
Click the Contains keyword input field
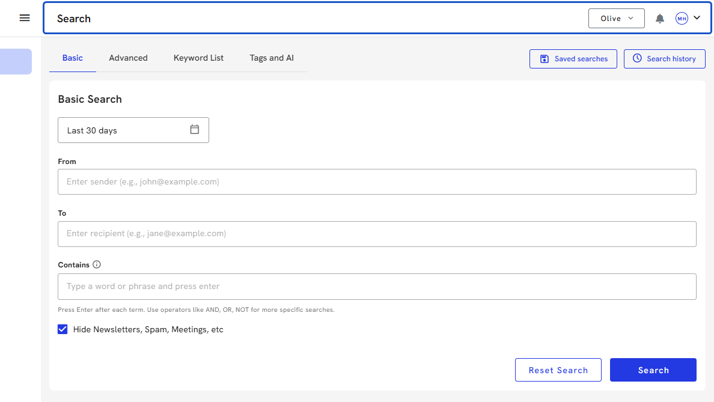pyautogui.click(x=377, y=287)
